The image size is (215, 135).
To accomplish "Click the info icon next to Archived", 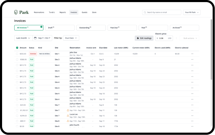I will point(181,27).
